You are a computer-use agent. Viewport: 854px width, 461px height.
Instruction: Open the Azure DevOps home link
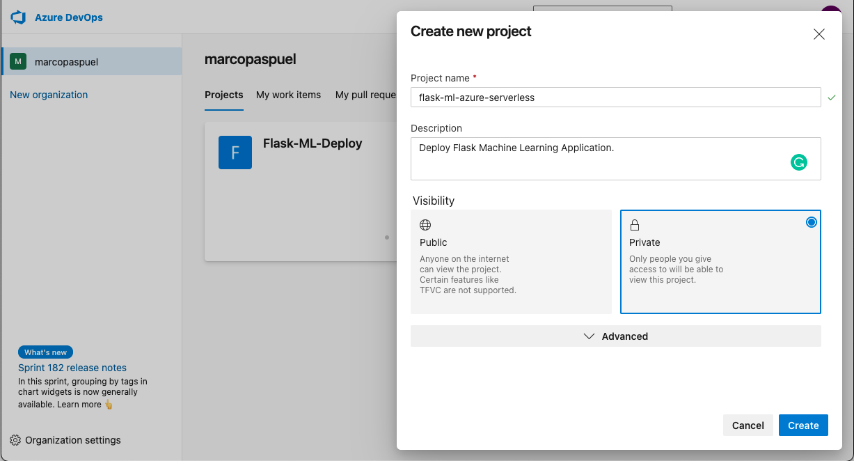[69, 17]
